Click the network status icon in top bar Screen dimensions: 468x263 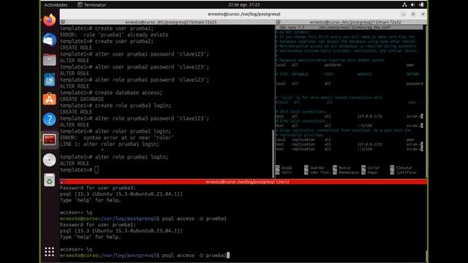(404, 5)
